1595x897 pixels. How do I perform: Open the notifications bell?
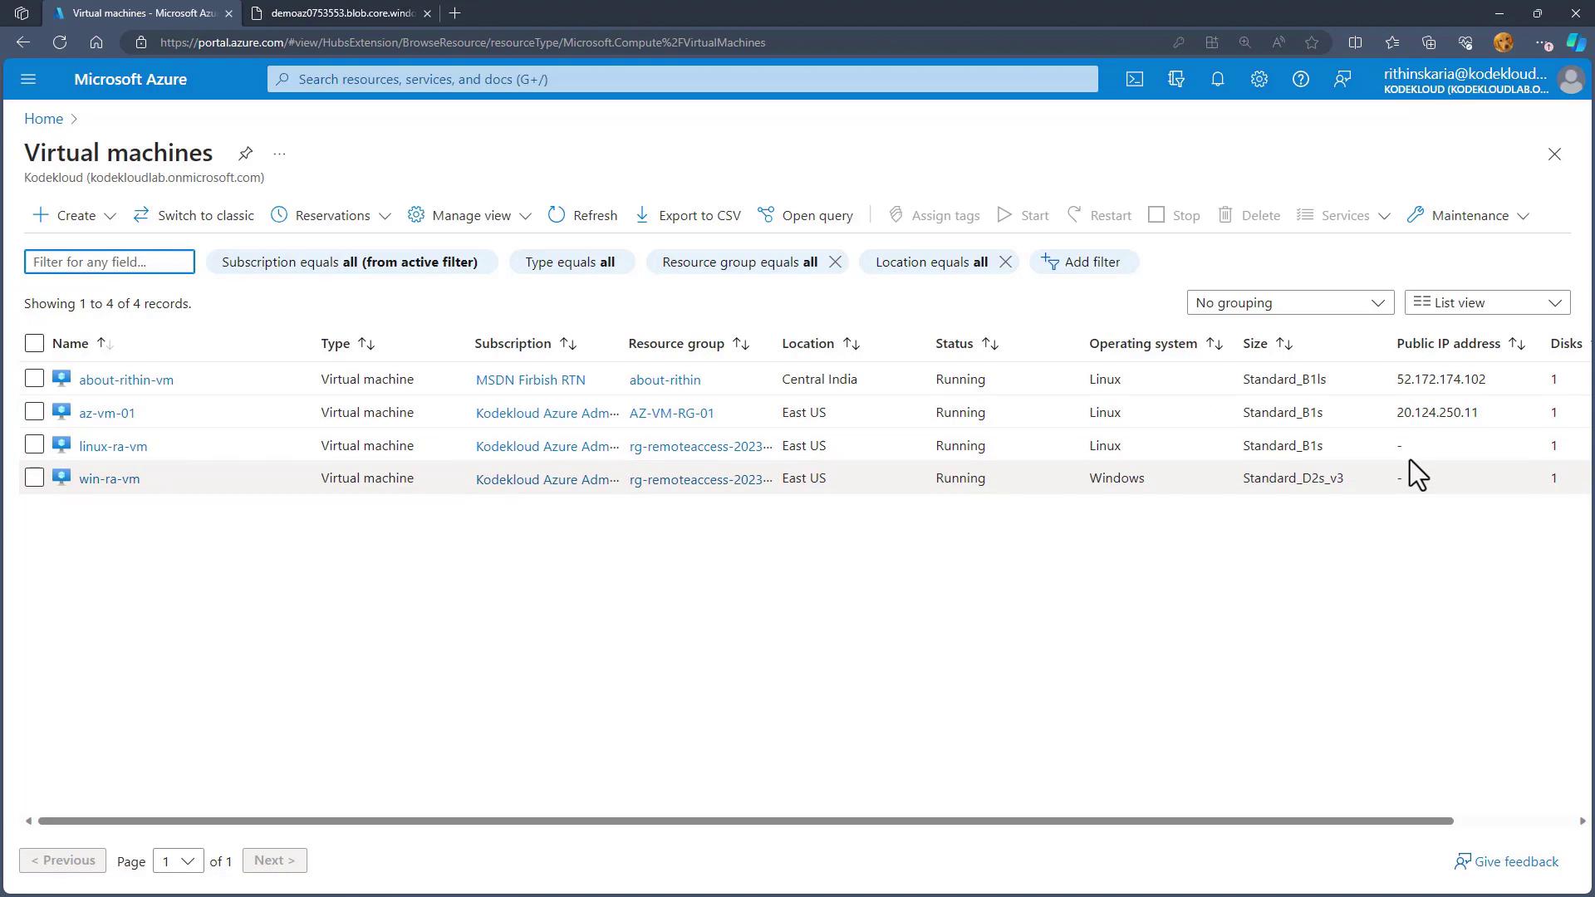click(x=1217, y=79)
